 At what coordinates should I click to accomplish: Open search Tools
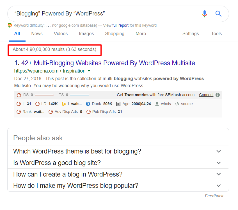(216, 34)
